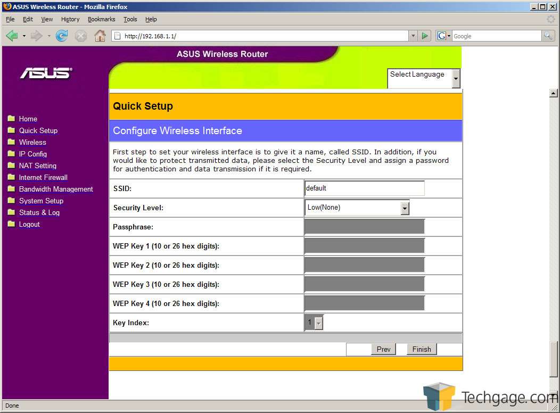Open the Edit menu
This screenshot has width=560, height=413.
[28, 19]
